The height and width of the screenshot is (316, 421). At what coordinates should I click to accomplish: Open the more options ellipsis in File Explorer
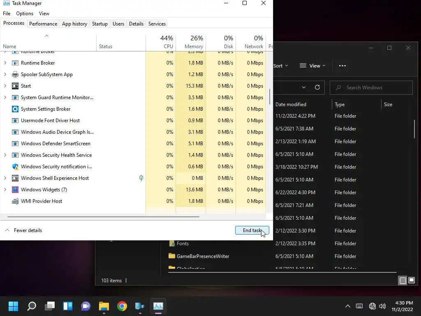point(342,65)
